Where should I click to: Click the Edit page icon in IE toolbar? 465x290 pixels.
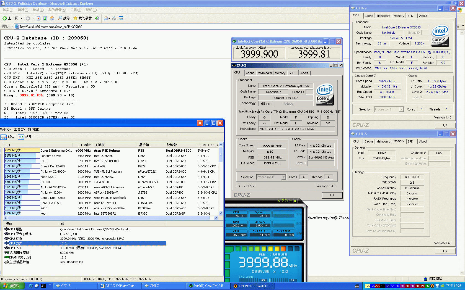click(x=121, y=18)
